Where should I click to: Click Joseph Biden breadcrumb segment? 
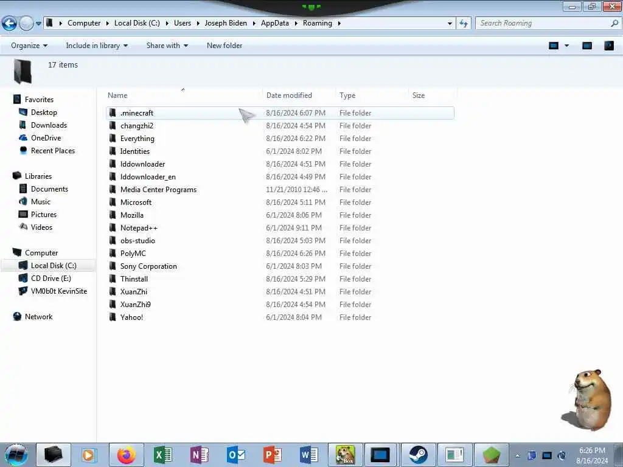tap(226, 23)
